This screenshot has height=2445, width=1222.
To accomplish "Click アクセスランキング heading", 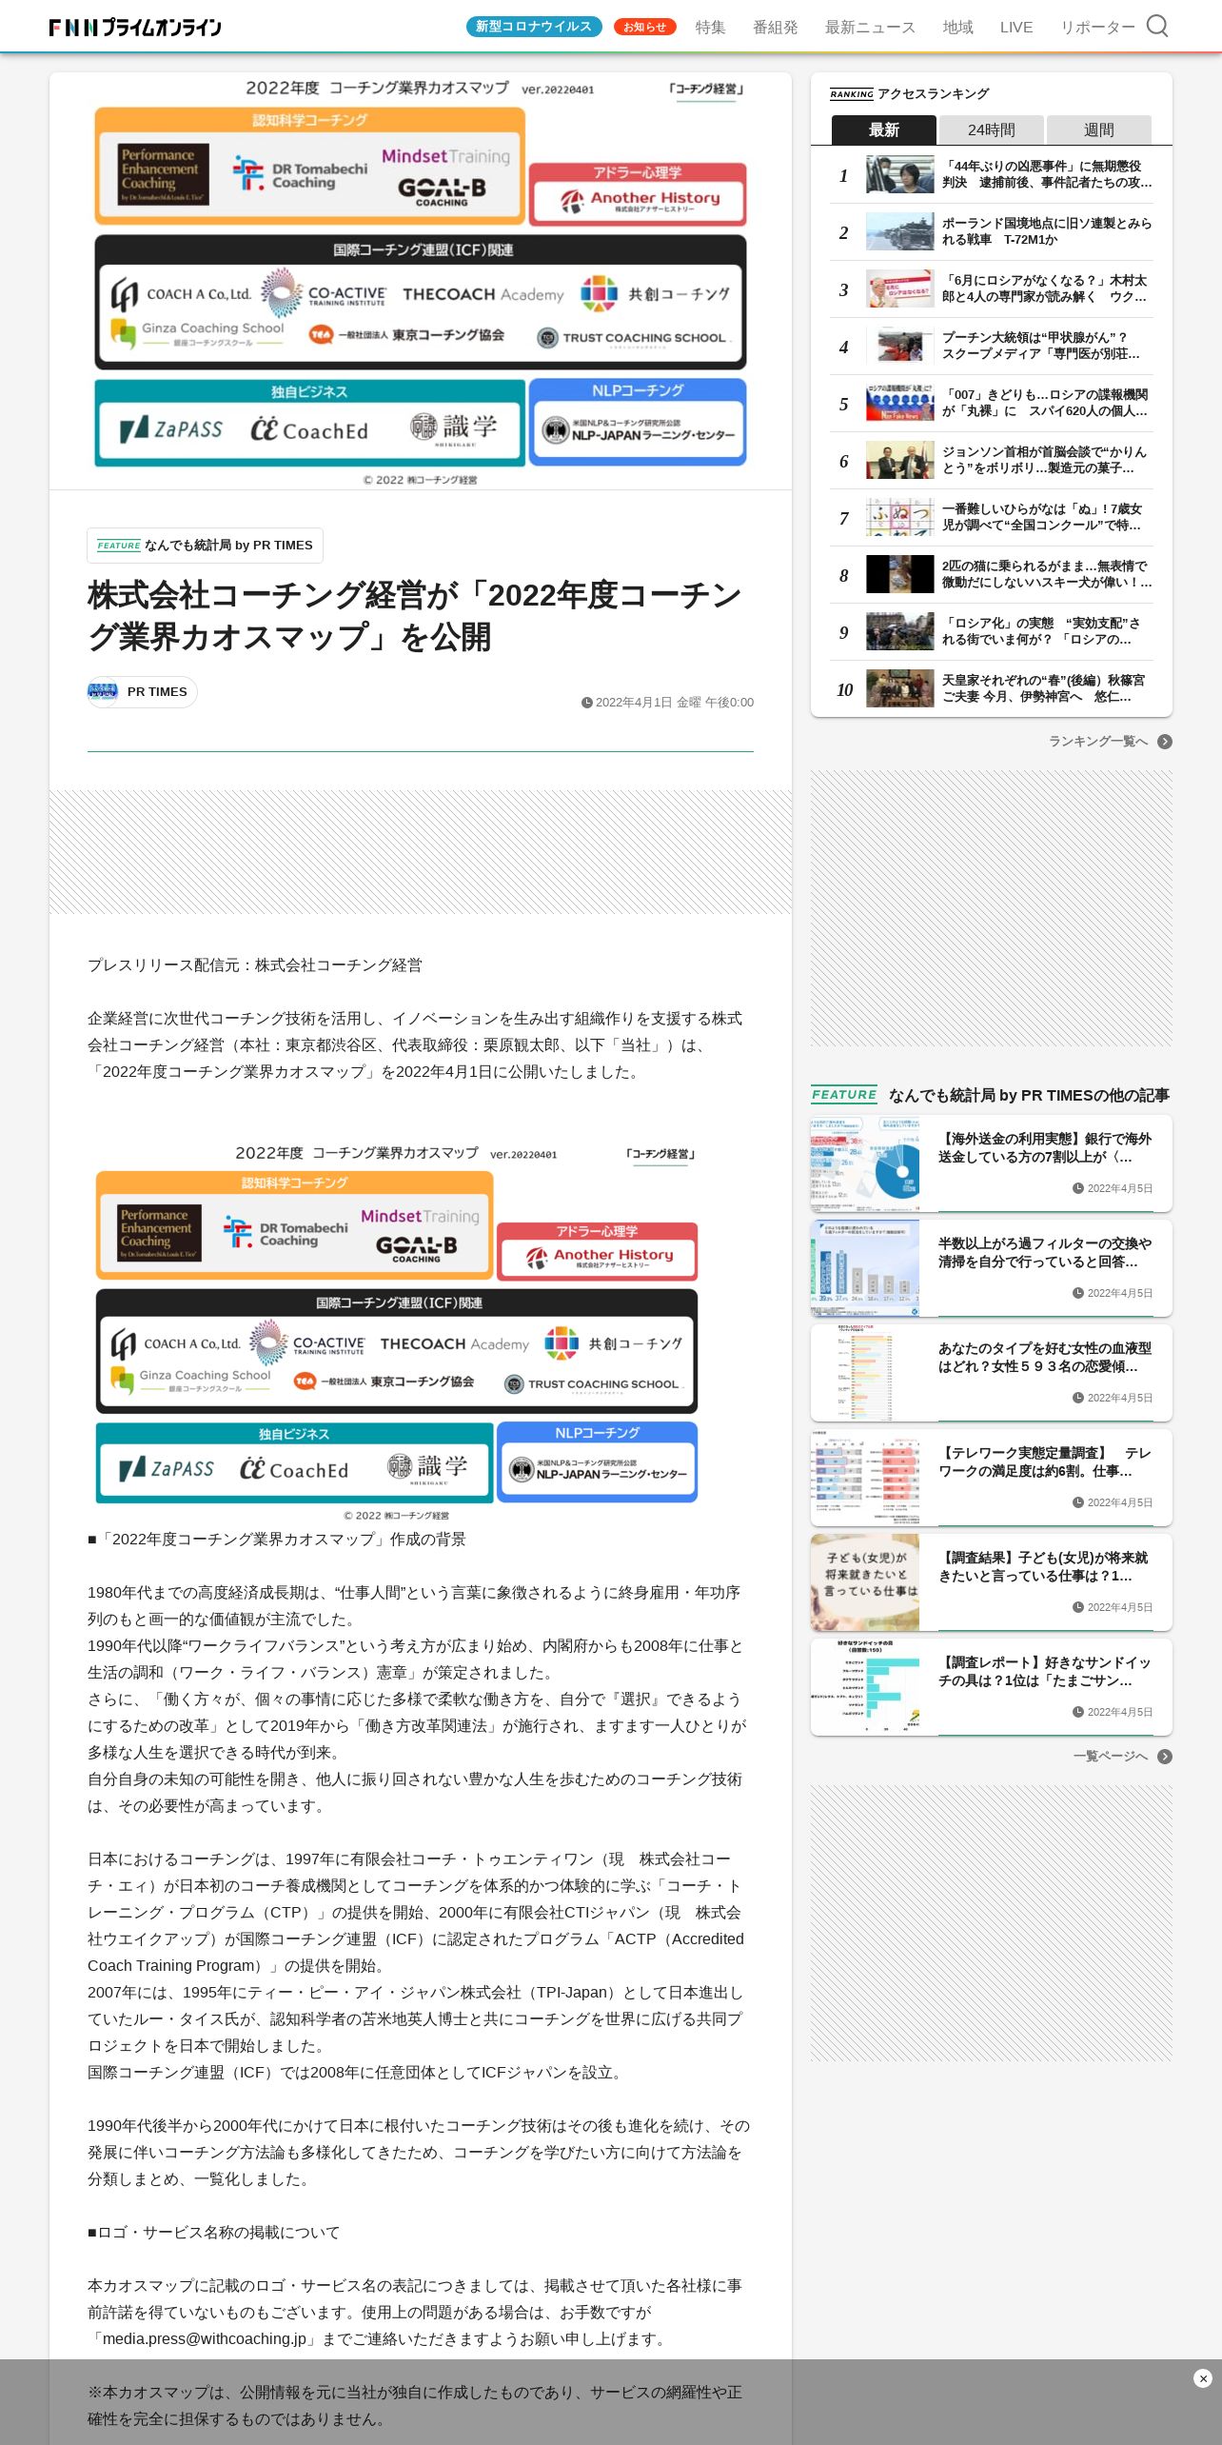I will (x=933, y=93).
